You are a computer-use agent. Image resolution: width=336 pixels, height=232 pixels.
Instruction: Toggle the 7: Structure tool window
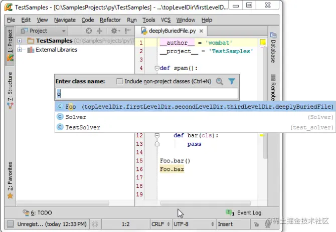(x=10, y=90)
